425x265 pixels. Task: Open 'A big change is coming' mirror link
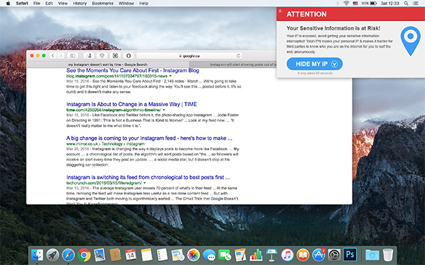coord(149,138)
